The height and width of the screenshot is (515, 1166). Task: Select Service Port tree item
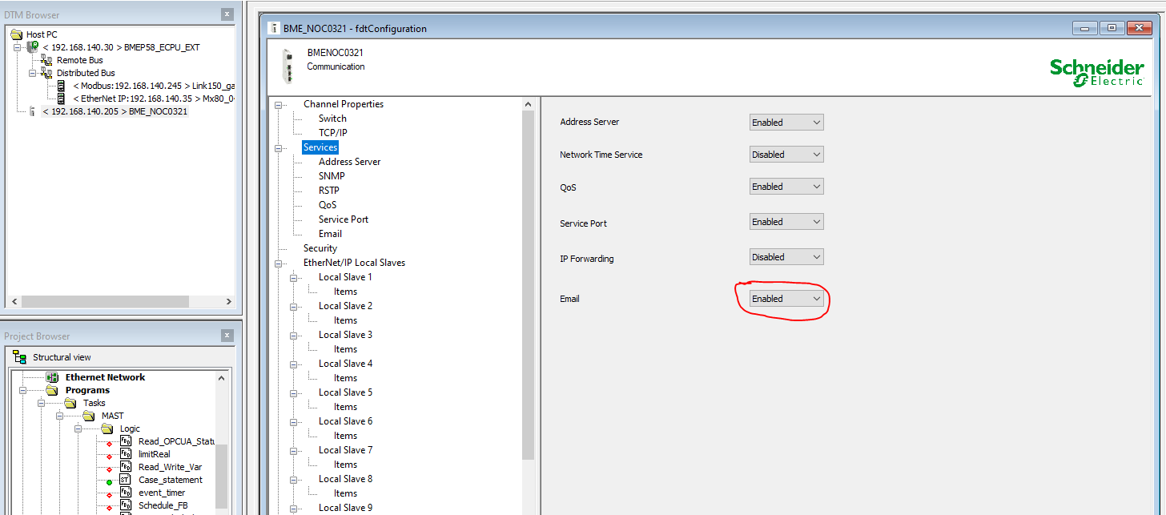344,219
